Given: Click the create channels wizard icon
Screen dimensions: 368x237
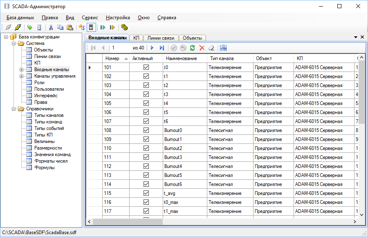Looking at the screenshot, I should [x=81, y=27].
